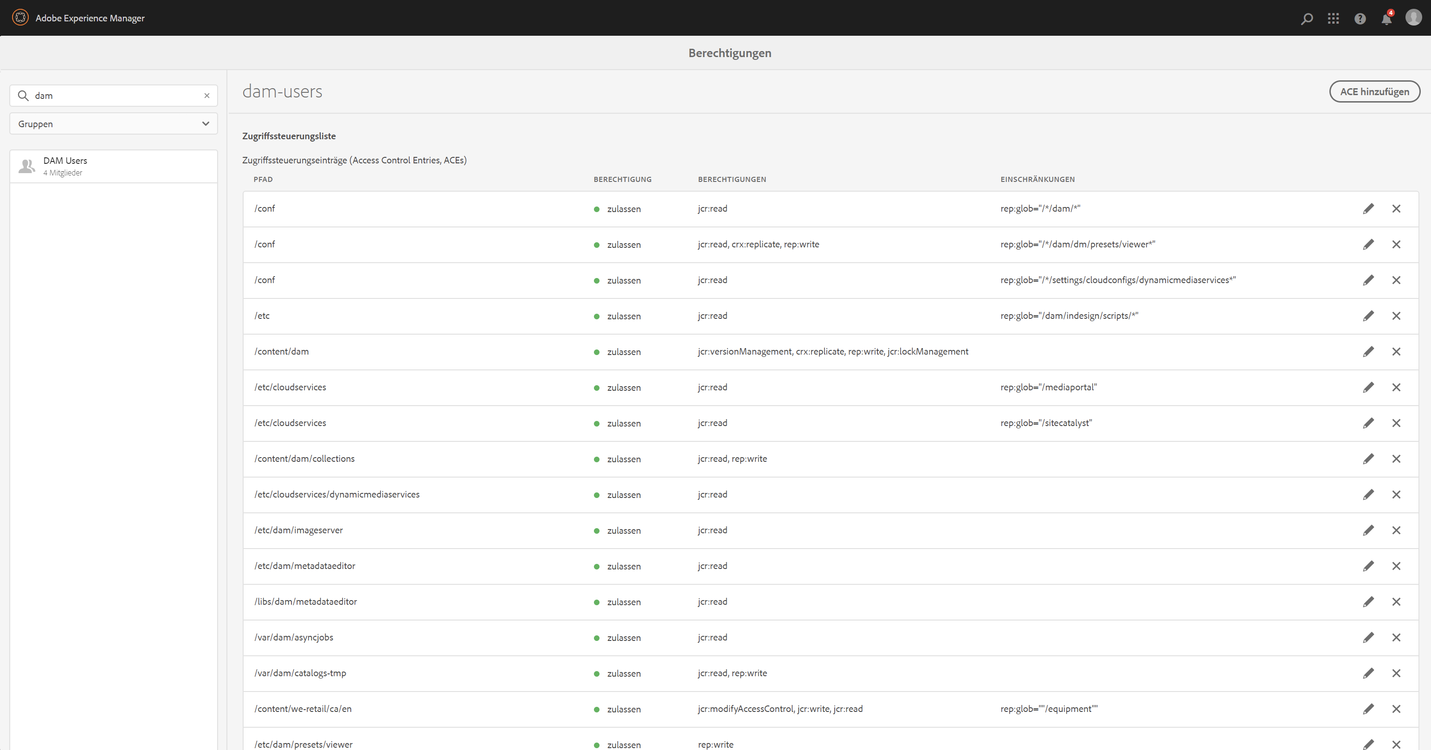Viewport: 1431px width, 750px height.
Task: Edit the /etc/dam/imageserver ACE entry
Action: click(1368, 530)
